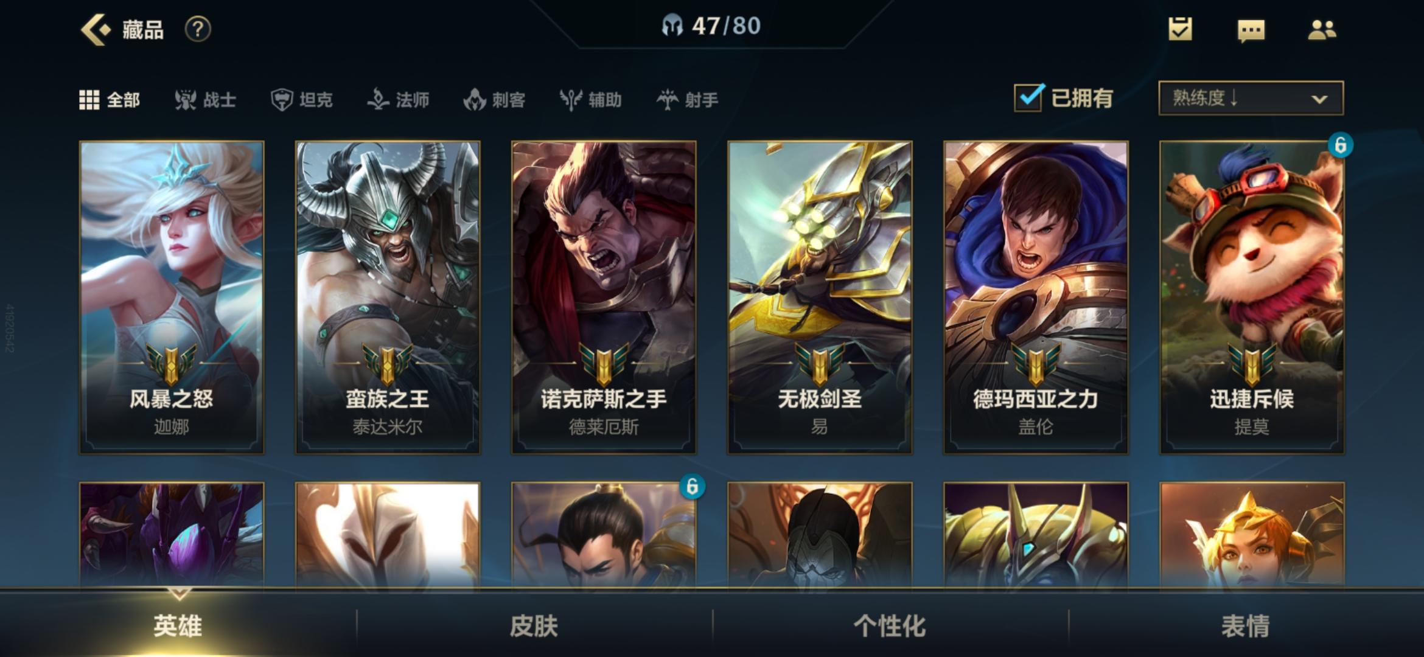Select the 英雄 champions tab

coord(178,625)
